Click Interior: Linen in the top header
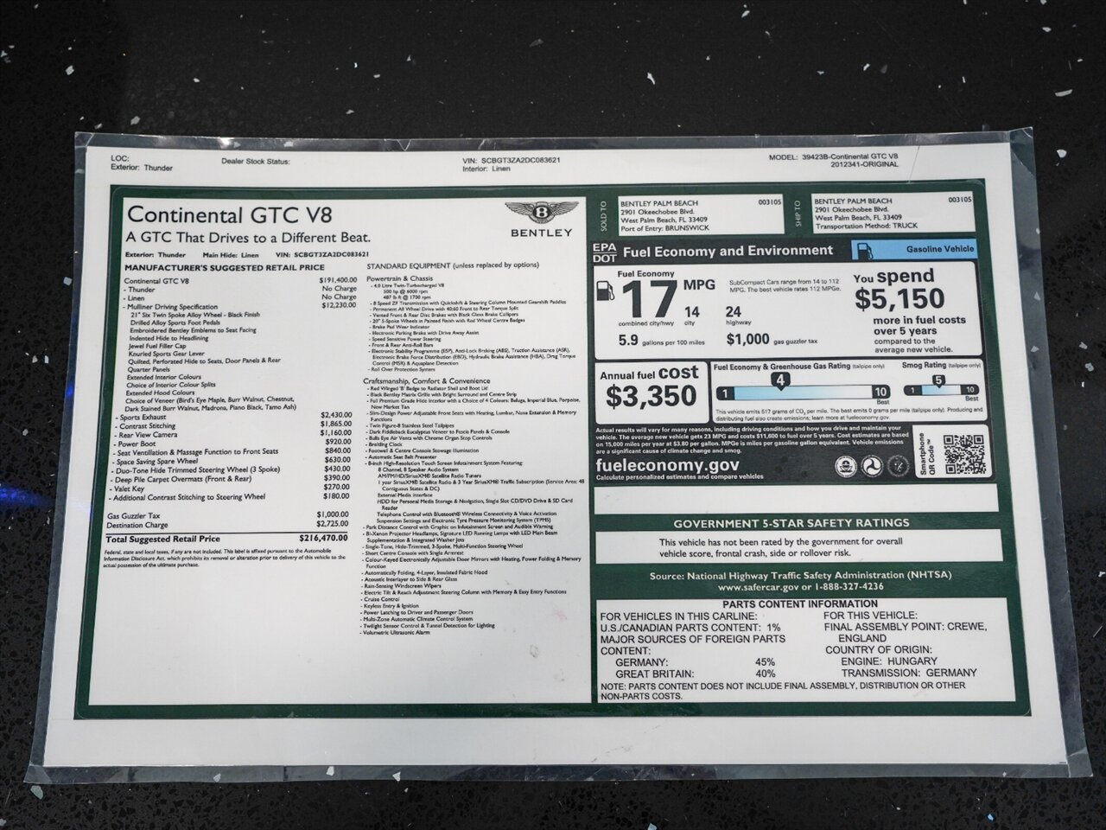This screenshot has height=830, width=1106. [487, 169]
